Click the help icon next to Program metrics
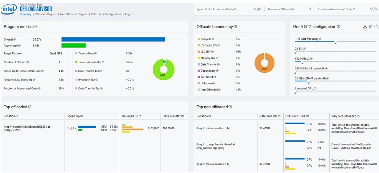Screen dimensions: 379x173 click(35, 27)
